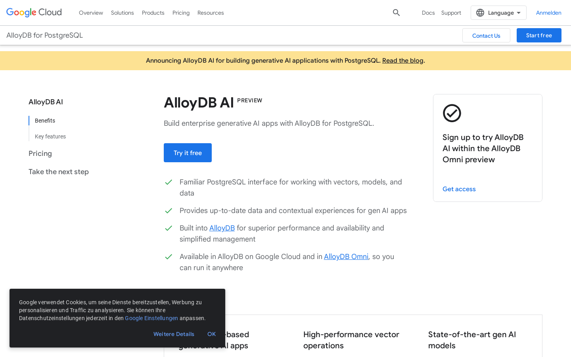Click the Google Cloud logo
This screenshot has height=357, width=571.
click(x=34, y=12)
